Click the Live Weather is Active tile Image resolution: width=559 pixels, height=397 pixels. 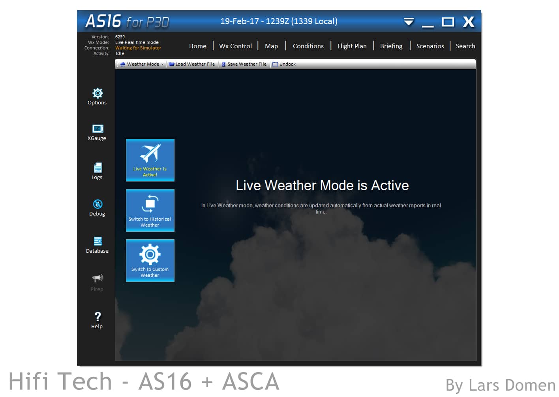pyautogui.click(x=150, y=160)
